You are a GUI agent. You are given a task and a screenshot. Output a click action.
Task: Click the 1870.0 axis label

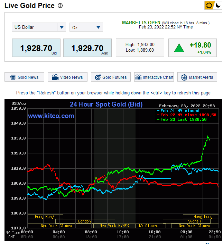[18, 228]
